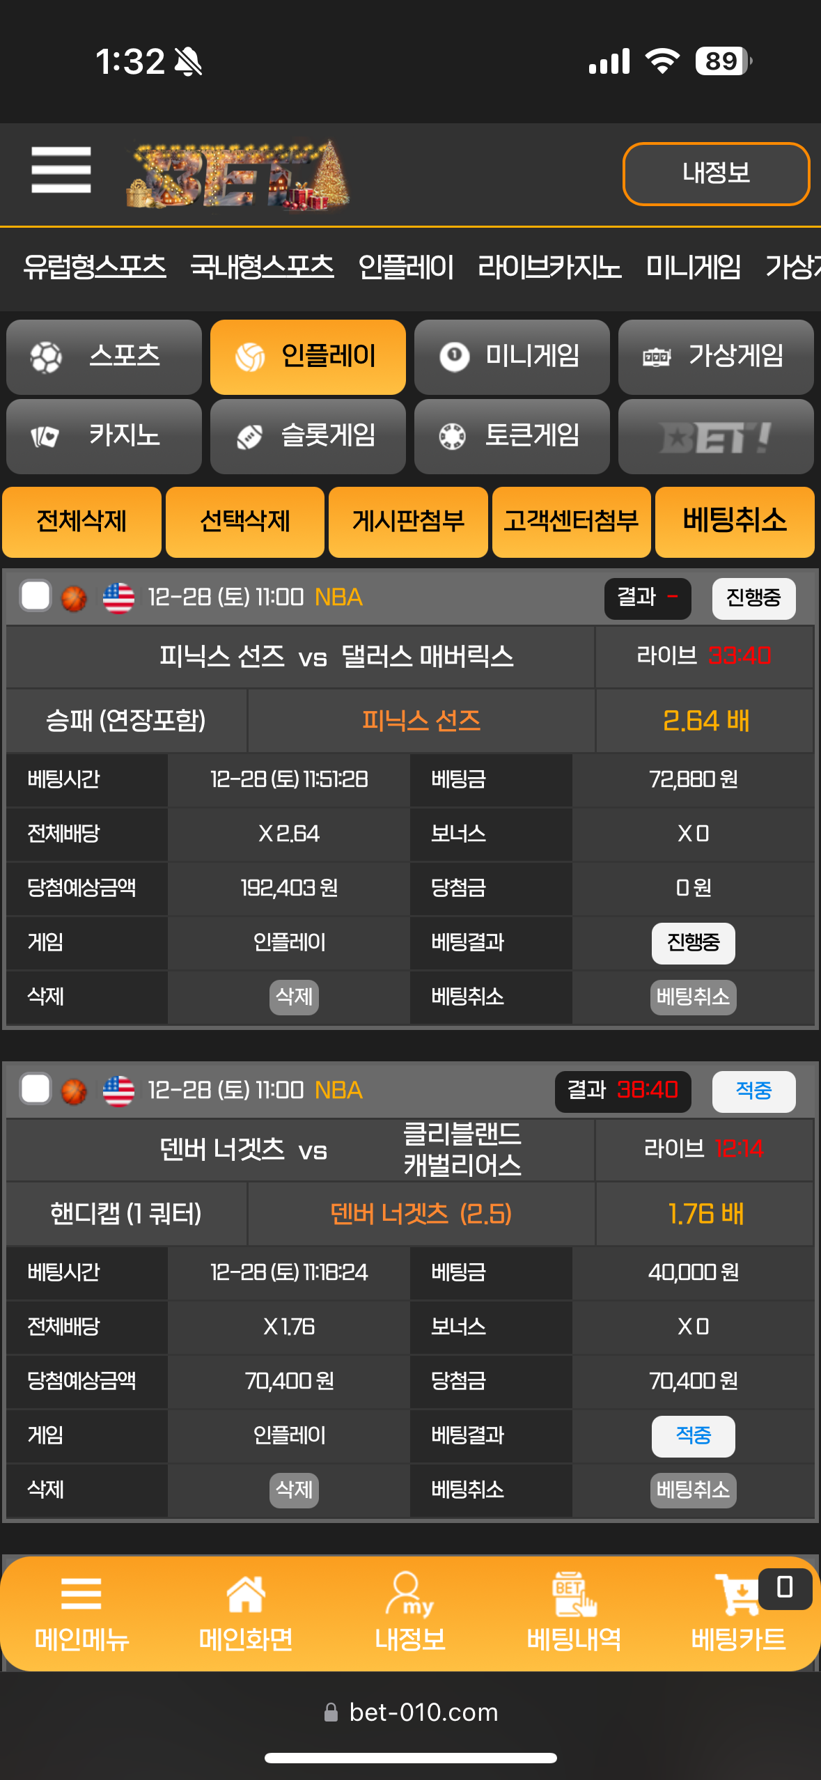Click the 내정보 outlined header button
The image size is (821, 1780).
coord(716,174)
